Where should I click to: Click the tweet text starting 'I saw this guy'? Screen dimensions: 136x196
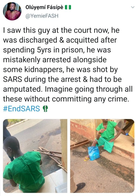click(68, 69)
